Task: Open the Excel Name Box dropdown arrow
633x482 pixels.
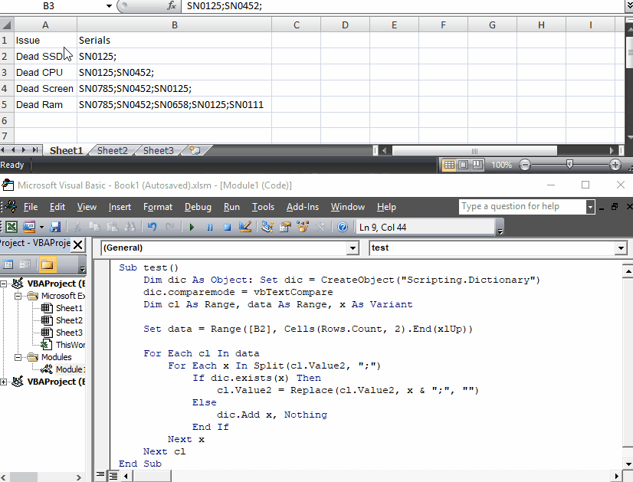Action: pyautogui.click(x=109, y=6)
